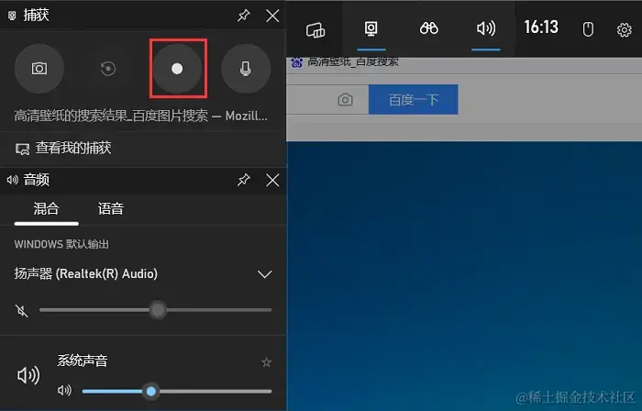Open Game Bar settings gear
642x411 pixels.
coord(624,30)
